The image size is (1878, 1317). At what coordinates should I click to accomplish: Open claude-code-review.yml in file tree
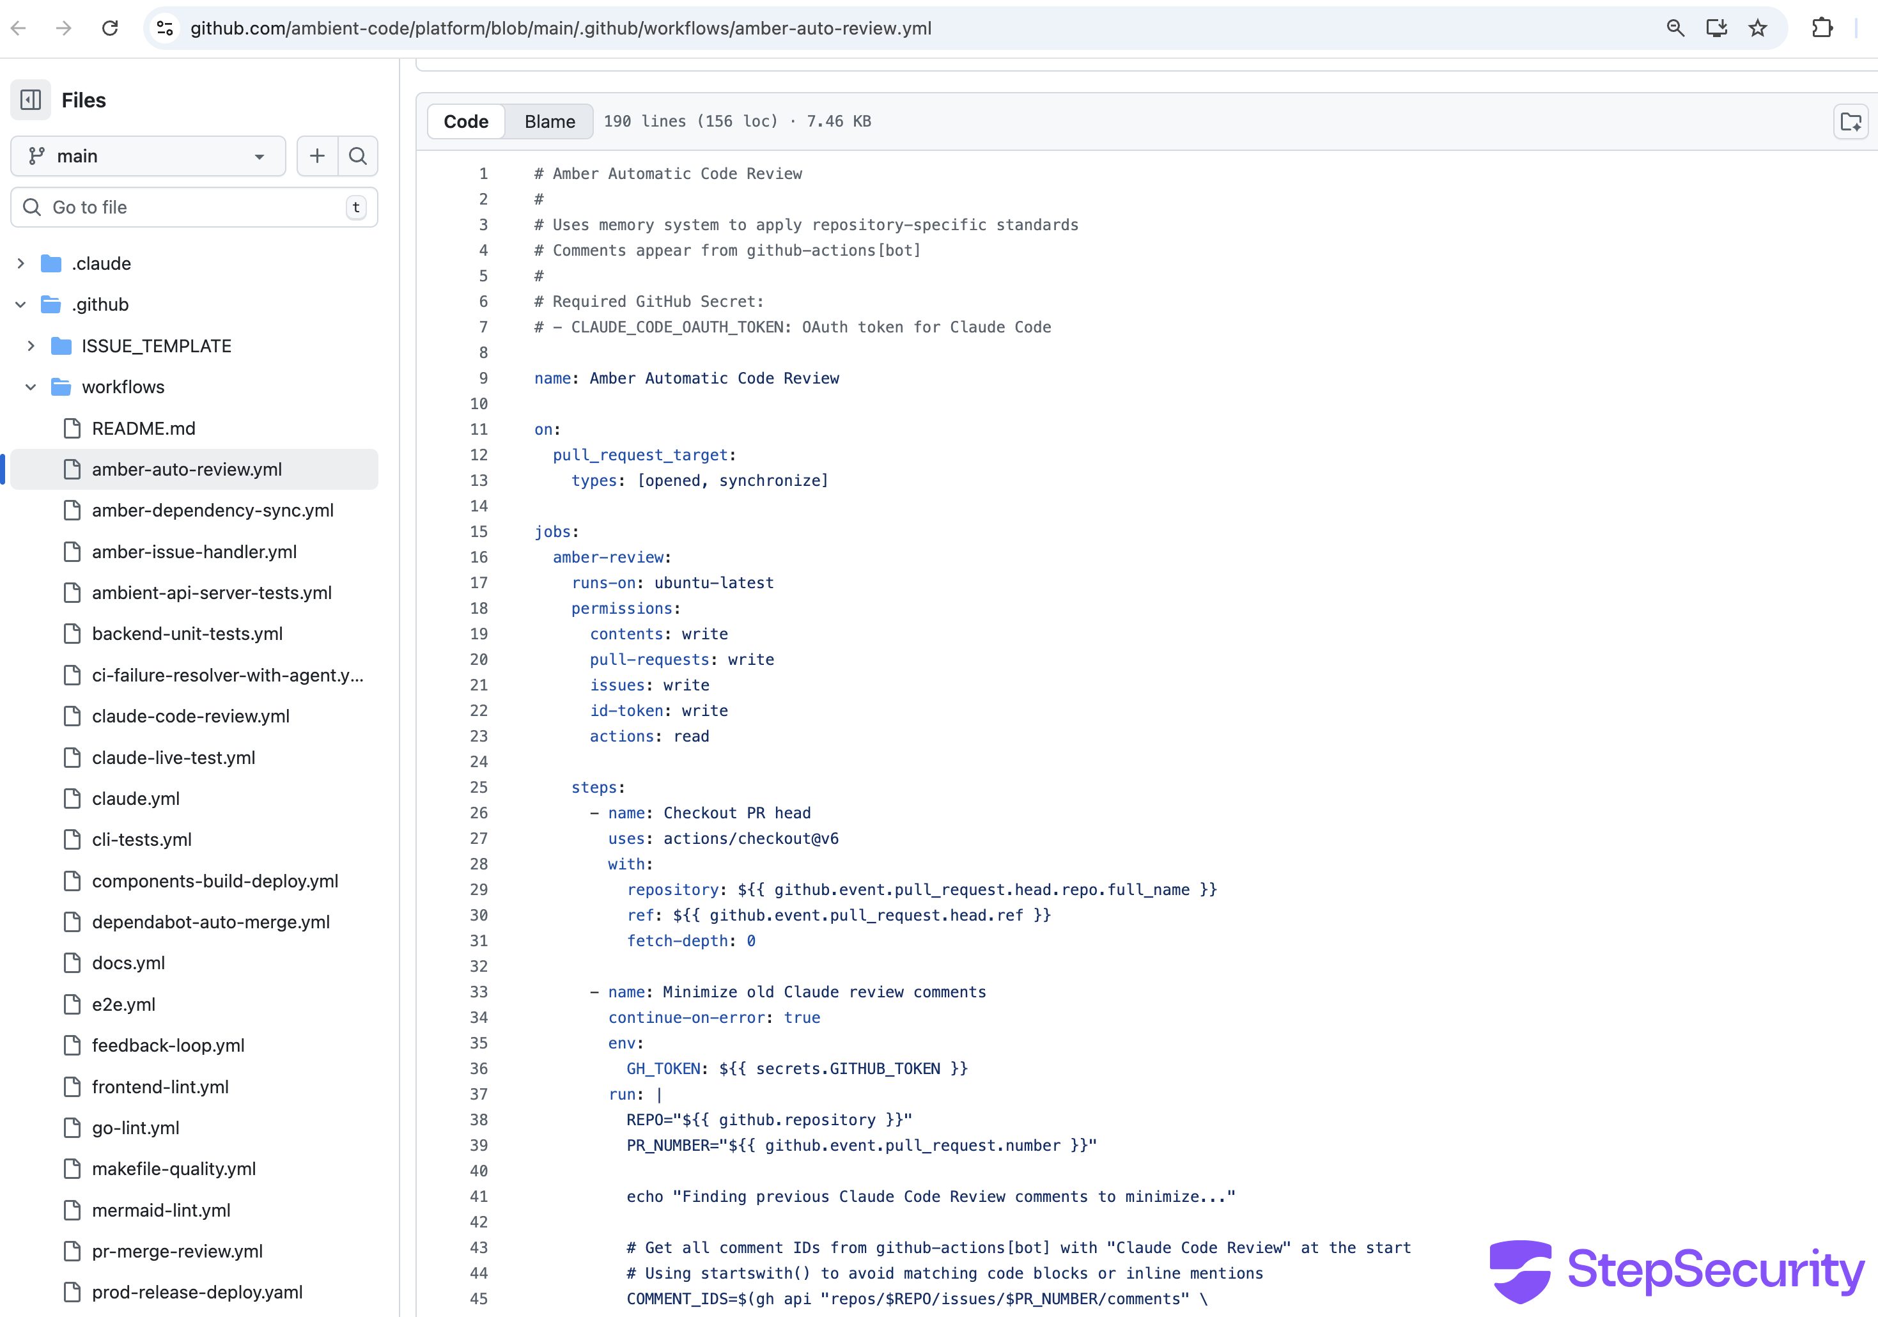190,717
